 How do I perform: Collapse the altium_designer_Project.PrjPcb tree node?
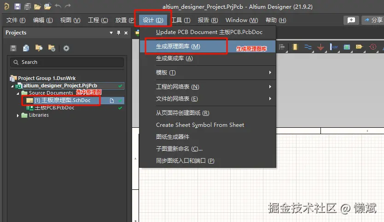coord(12,86)
